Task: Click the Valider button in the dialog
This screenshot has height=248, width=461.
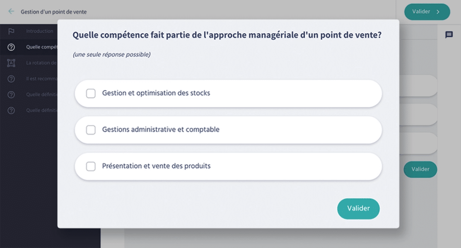Action: pyautogui.click(x=358, y=208)
